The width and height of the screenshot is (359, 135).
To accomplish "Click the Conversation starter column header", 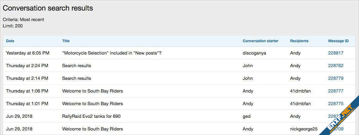I will pyautogui.click(x=260, y=41).
